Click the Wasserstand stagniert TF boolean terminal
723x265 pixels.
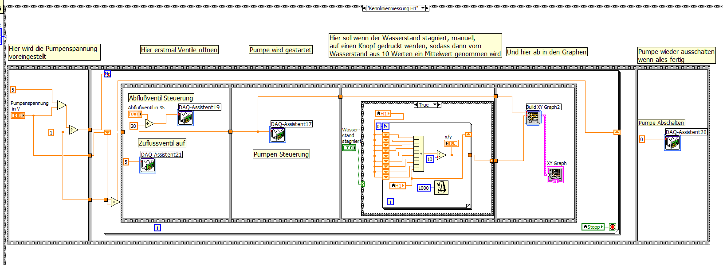[x=350, y=148]
